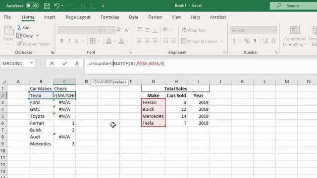Click the Conditional Formatting button
The width and height of the screenshot is (317, 178).
(295, 36)
